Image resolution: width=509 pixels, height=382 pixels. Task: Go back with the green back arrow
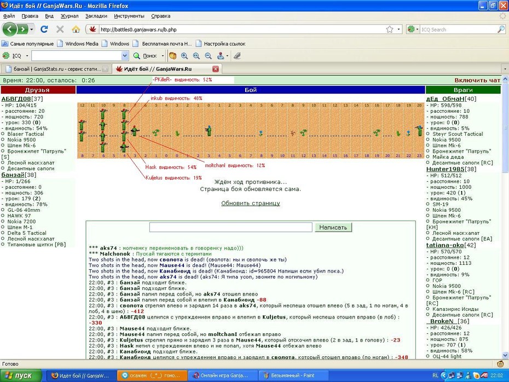(9, 30)
